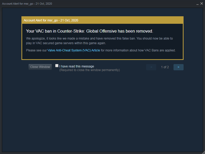Click the 'I have read this message' label
Image resolution: width=205 pixels, height=154 pixels.
[x=77, y=66]
